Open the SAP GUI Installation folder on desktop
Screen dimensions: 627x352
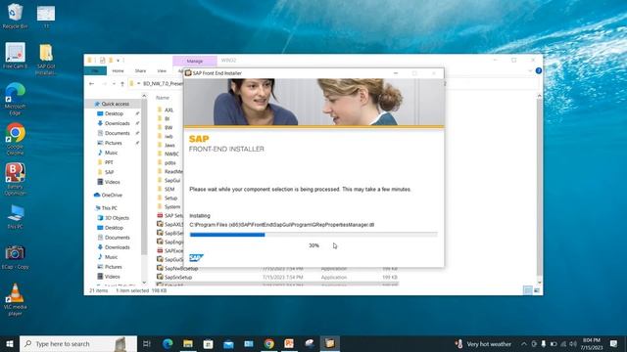(x=46, y=59)
